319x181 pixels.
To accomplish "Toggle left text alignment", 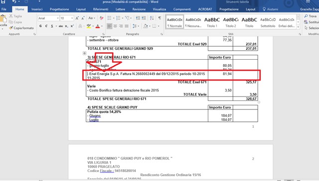I will [x=110, y=26].
